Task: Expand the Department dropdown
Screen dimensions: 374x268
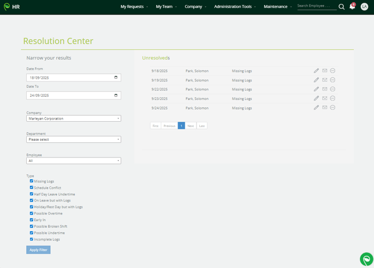Action: [74, 140]
